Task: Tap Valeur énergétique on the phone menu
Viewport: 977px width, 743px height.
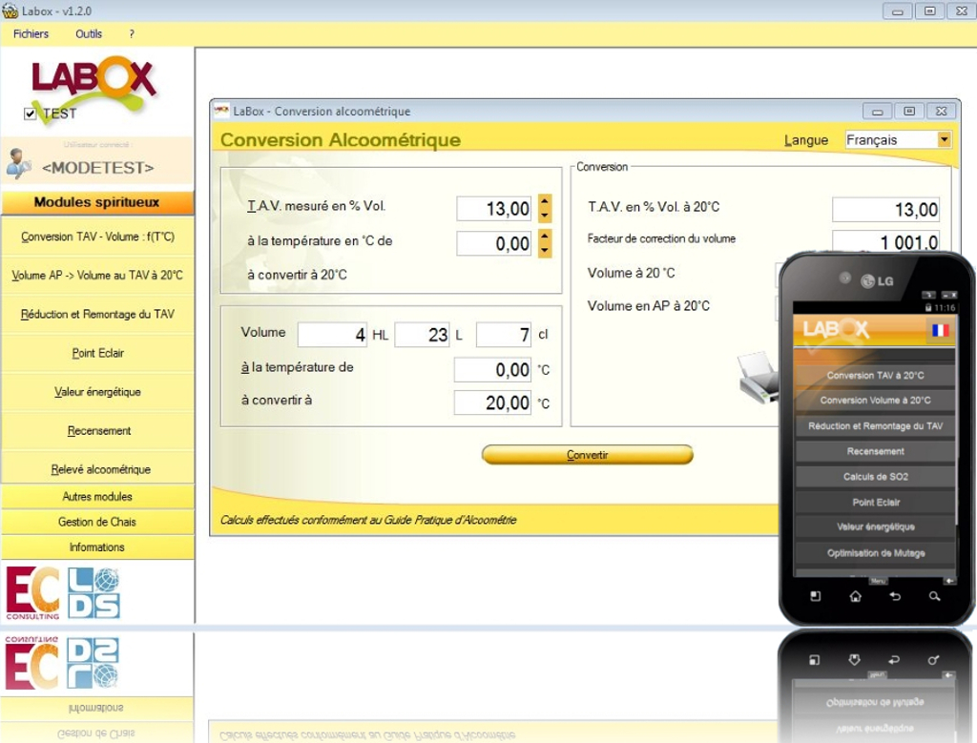Action: pos(876,526)
